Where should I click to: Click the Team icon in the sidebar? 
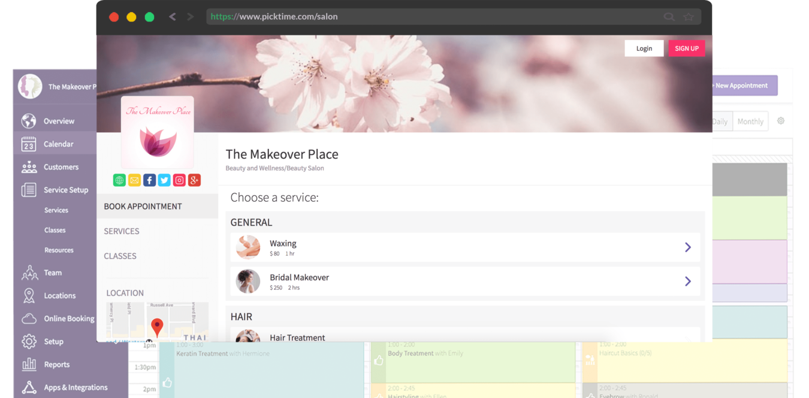pyautogui.click(x=29, y=272)
